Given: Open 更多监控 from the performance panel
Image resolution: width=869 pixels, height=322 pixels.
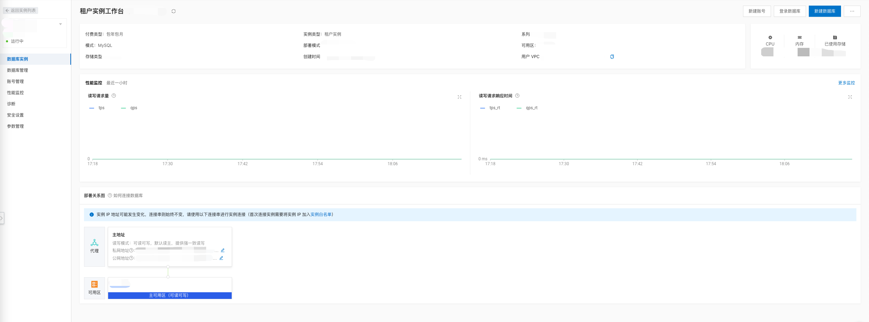Looking at the screenshot, I should 847,83.
